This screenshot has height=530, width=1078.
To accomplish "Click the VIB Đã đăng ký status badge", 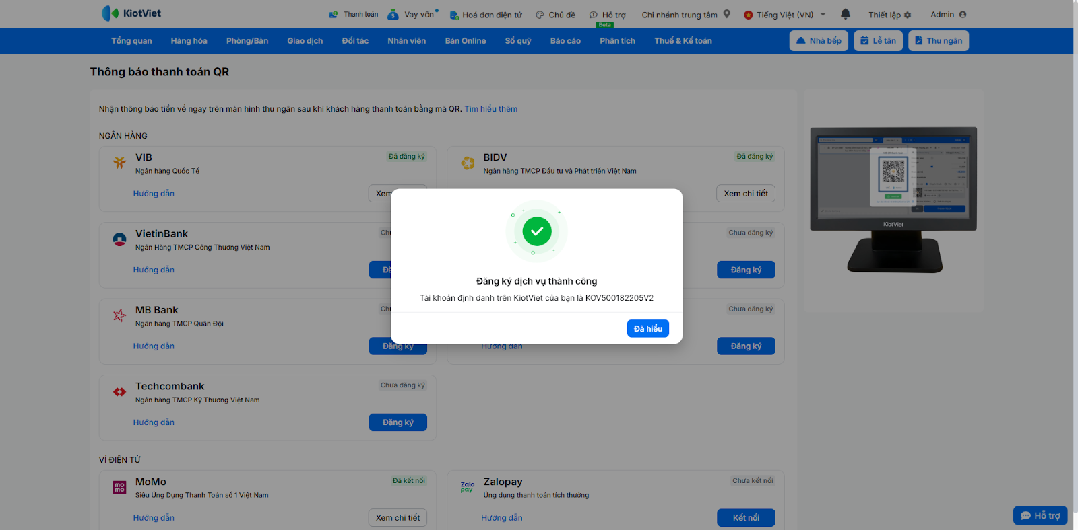I will click(x=407, y=157).
